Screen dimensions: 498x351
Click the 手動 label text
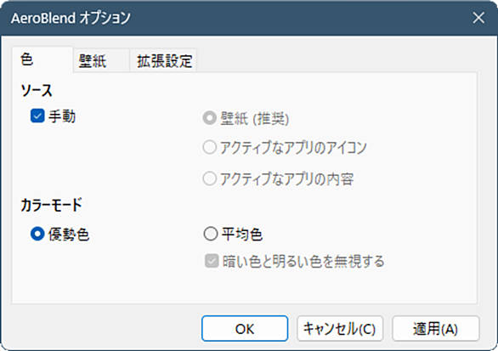62,116
